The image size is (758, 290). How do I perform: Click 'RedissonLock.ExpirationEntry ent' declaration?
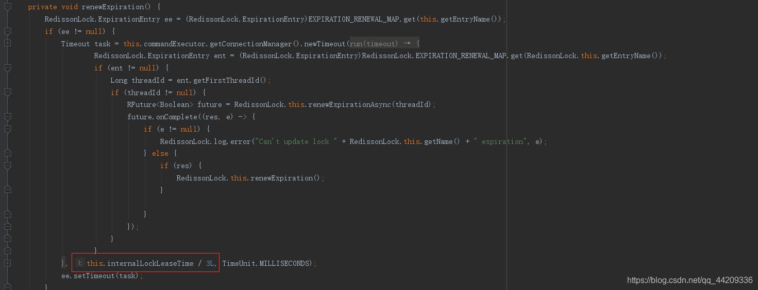click(x=160, y=56)
